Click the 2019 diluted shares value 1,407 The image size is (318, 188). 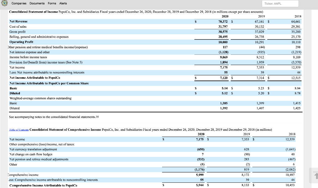coord(260,108)
